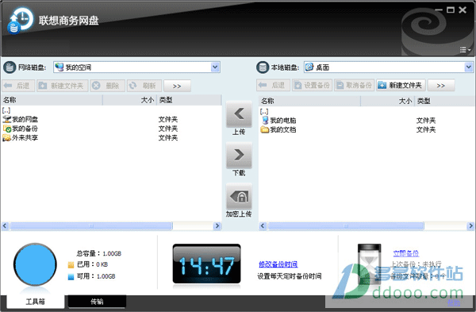Click the encrypted upload lock icon
Viewport: 476px width, 312px height.
tap(239, 196)
